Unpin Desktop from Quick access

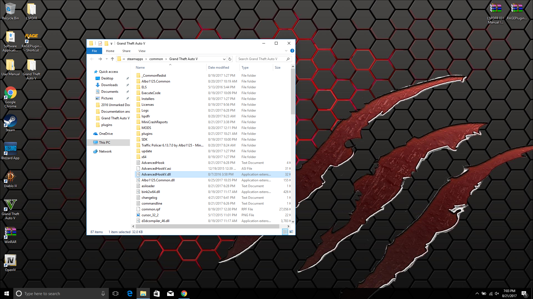(x=128, y=78)
